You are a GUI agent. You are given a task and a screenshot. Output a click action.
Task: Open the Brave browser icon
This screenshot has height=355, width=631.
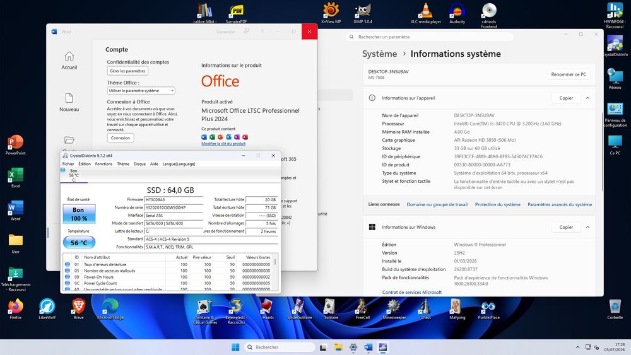click(78, 309)
